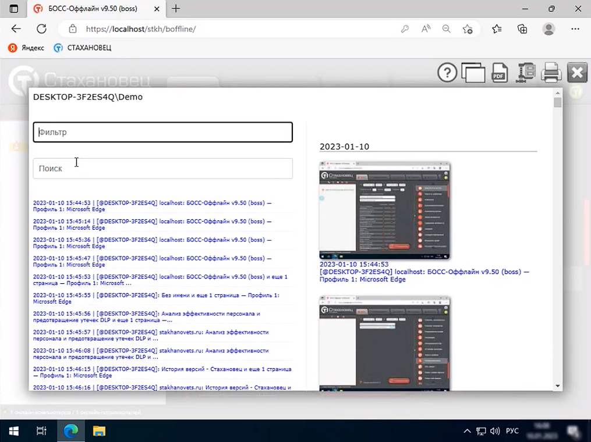Open log entry 15:45:55 Без имени

[x=156, y=298]
